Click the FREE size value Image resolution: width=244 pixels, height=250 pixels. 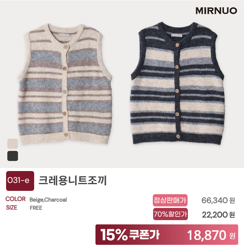[x=36, y=208]
